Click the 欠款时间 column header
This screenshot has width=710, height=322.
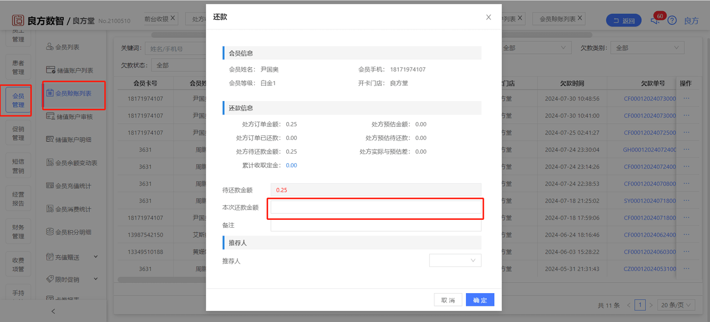coord(572,83)
